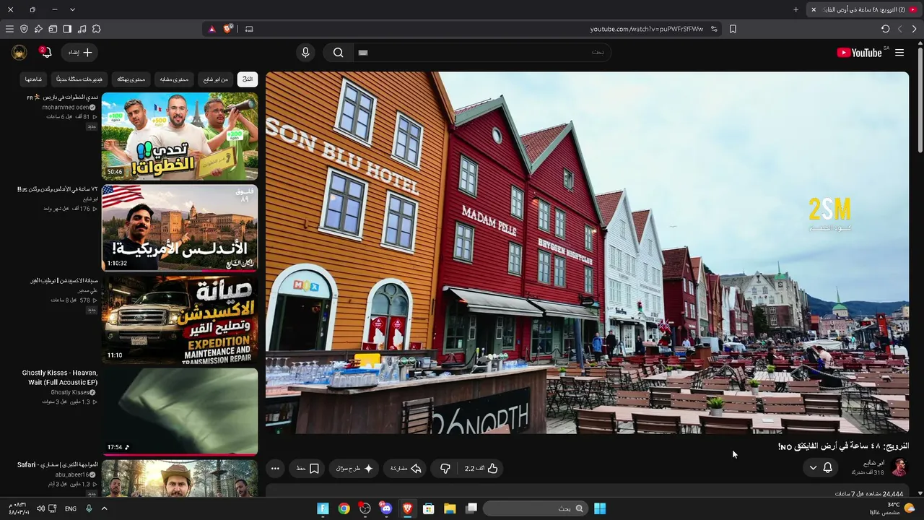Select the 'الكل' filter chip
The width and height of the screenshot is (924, 520).
[x=248, y=79]
